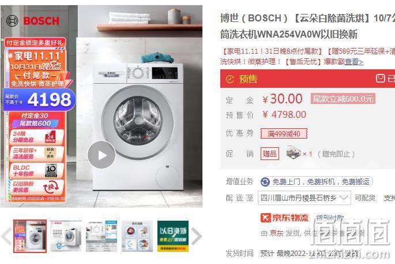395x264 pixels.
Task: Select the first washer thumbnail
Action: point(30,236)
